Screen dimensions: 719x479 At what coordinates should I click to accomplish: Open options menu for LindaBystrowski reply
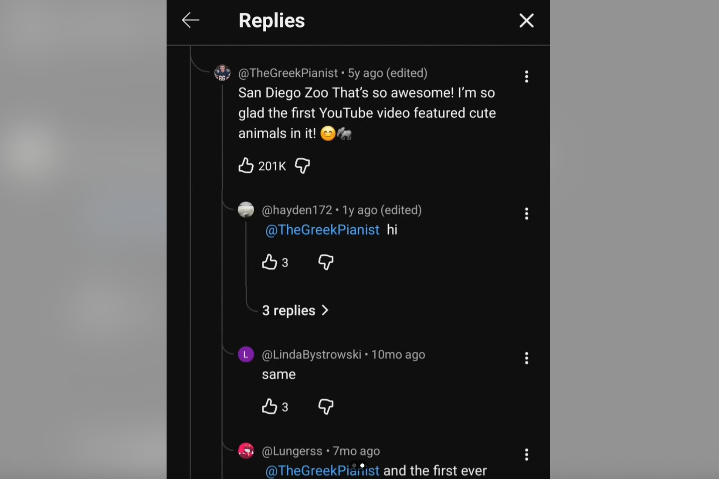pos(526,358)
